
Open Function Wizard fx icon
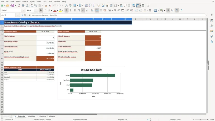22,15
